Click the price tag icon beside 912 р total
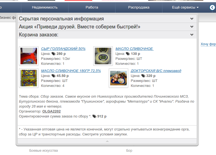The image size is (216, 155). coord(94,116)
